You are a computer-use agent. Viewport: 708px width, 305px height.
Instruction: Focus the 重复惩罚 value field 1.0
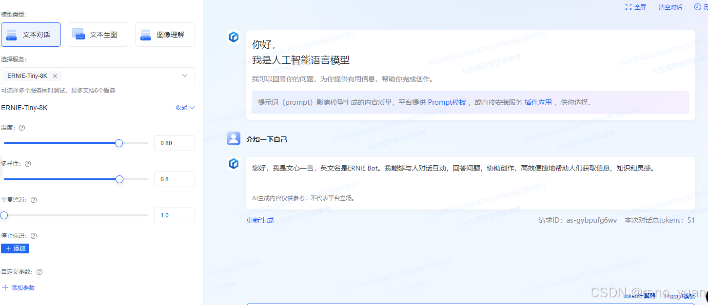point(175,215)
